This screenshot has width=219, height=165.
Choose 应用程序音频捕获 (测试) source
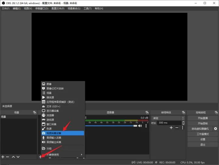[x=63, y=102]
